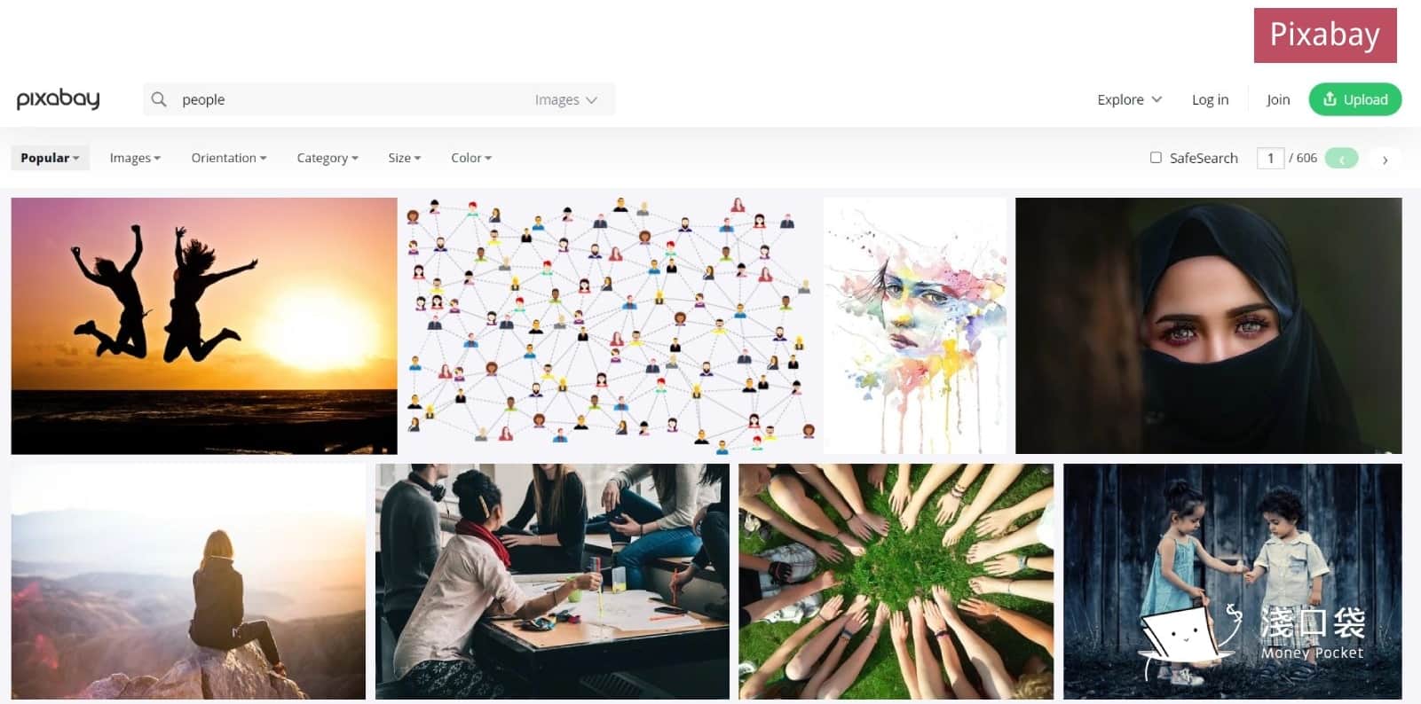Click the page number input field
1421x704 pixels.
click(x=1270, y=159)
